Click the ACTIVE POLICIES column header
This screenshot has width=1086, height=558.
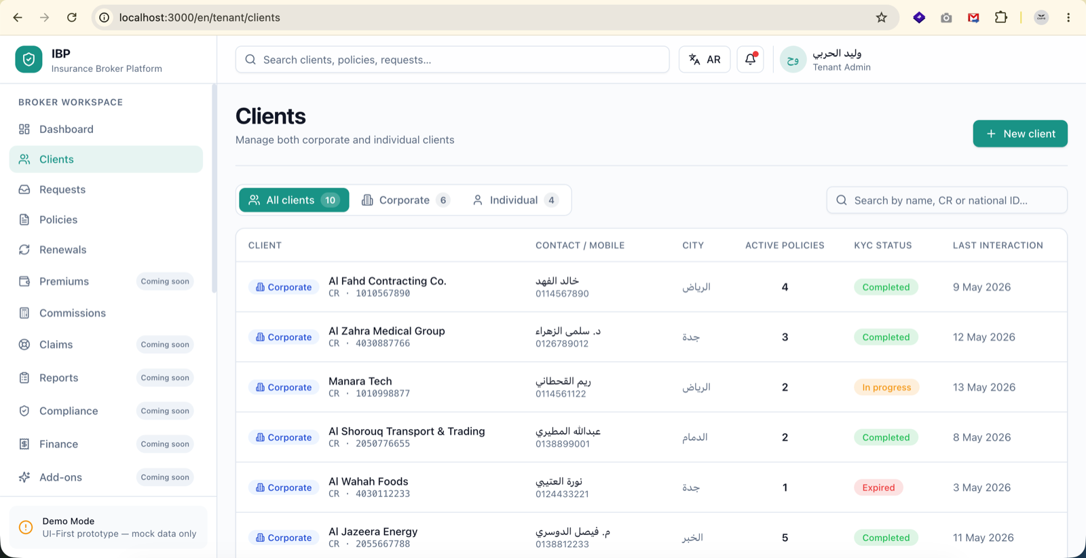785,246
